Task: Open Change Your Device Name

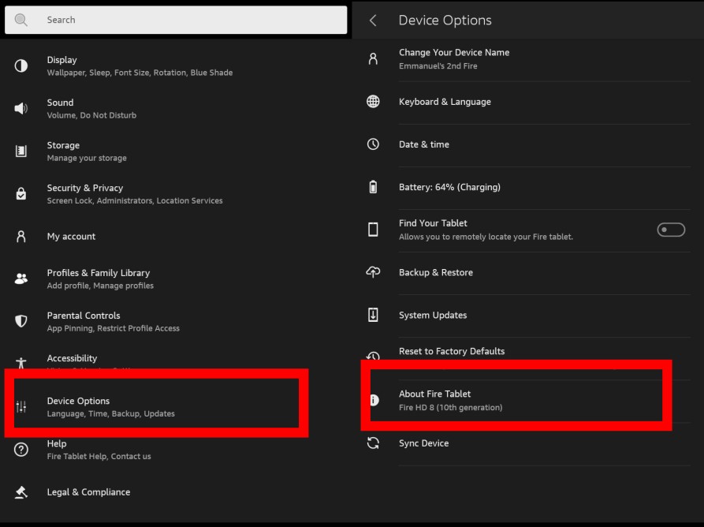Action: pos(528,59)
